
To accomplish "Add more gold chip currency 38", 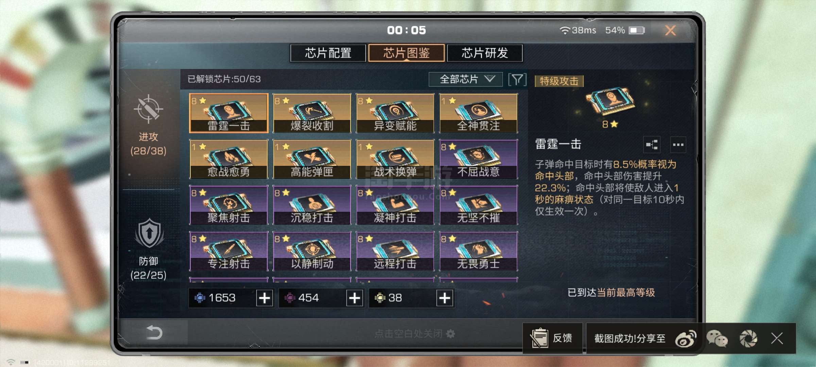I will pyautogui.click(x=445, y=298).
